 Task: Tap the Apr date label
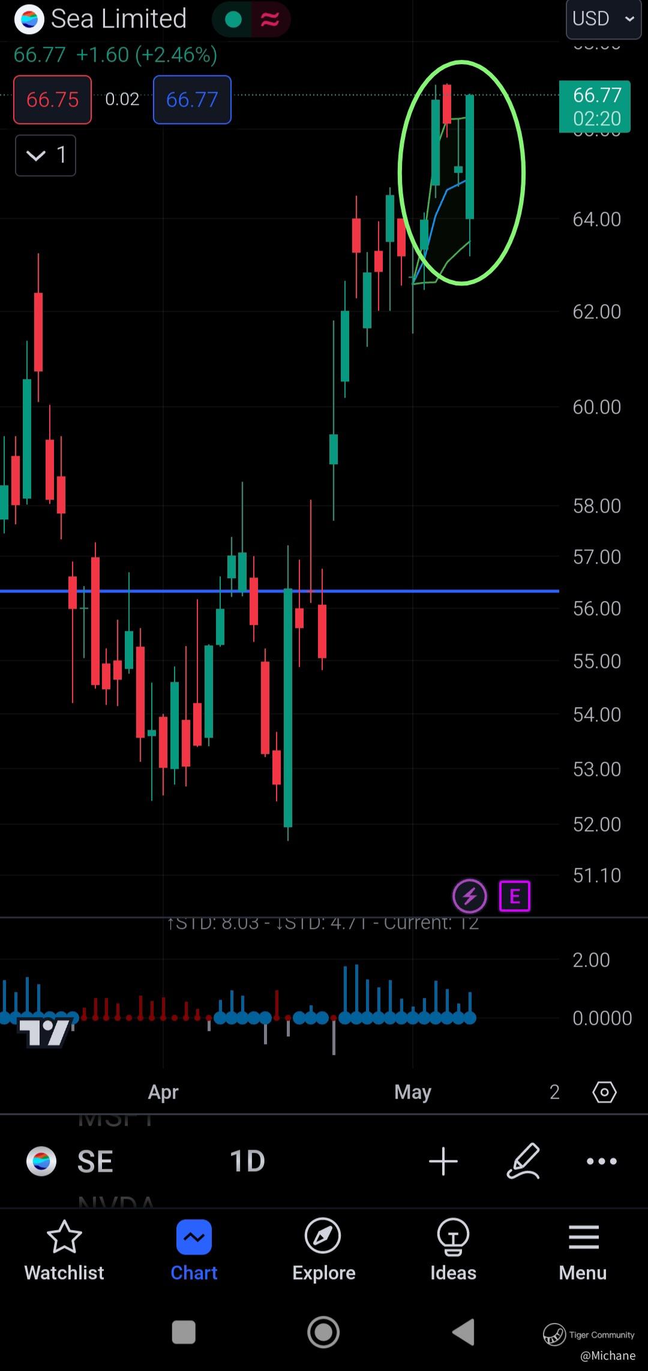[x=163, y=1092]
